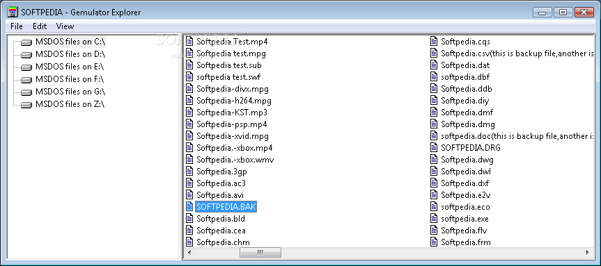Select file name Softpedia.dmg
601x266 pixels.
(x=467, y=124)
